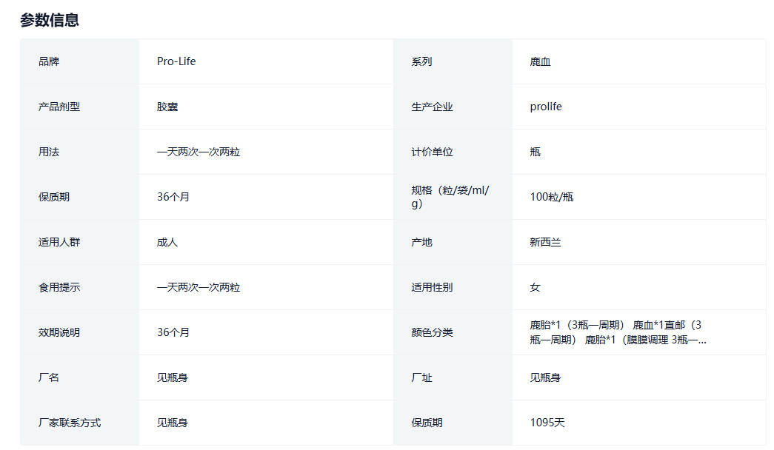774x450 pixels.
Task: Click the 新西兰 origin value
Action: pyautogui.click(x=545, y=242)
